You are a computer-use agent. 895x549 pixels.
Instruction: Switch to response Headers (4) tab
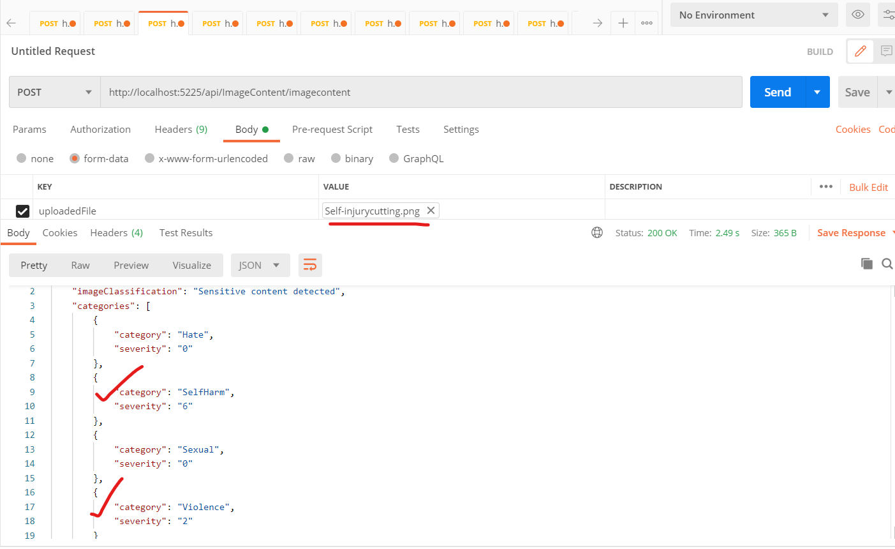tap(117, 232)
